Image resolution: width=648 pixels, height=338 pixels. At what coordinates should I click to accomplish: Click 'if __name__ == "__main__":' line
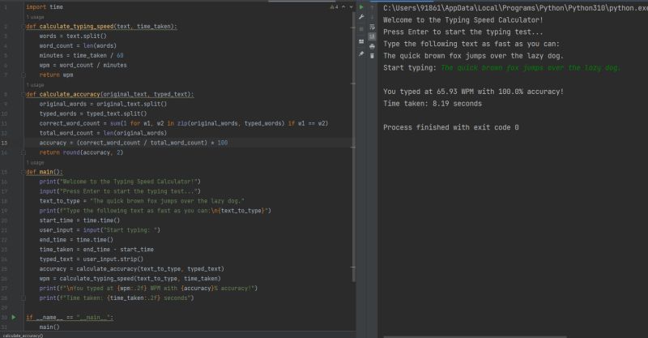point(70,317)
